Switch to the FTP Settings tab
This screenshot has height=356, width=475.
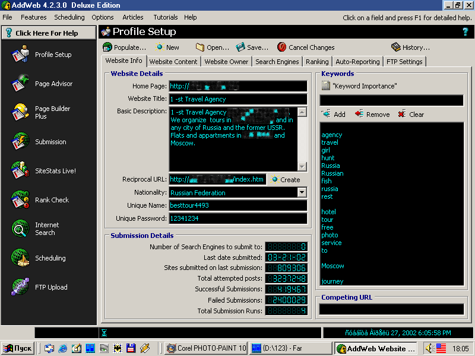point(404,62)
